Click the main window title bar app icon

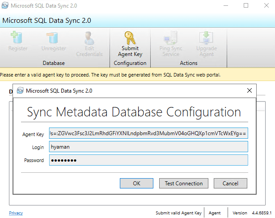(5, 5)
